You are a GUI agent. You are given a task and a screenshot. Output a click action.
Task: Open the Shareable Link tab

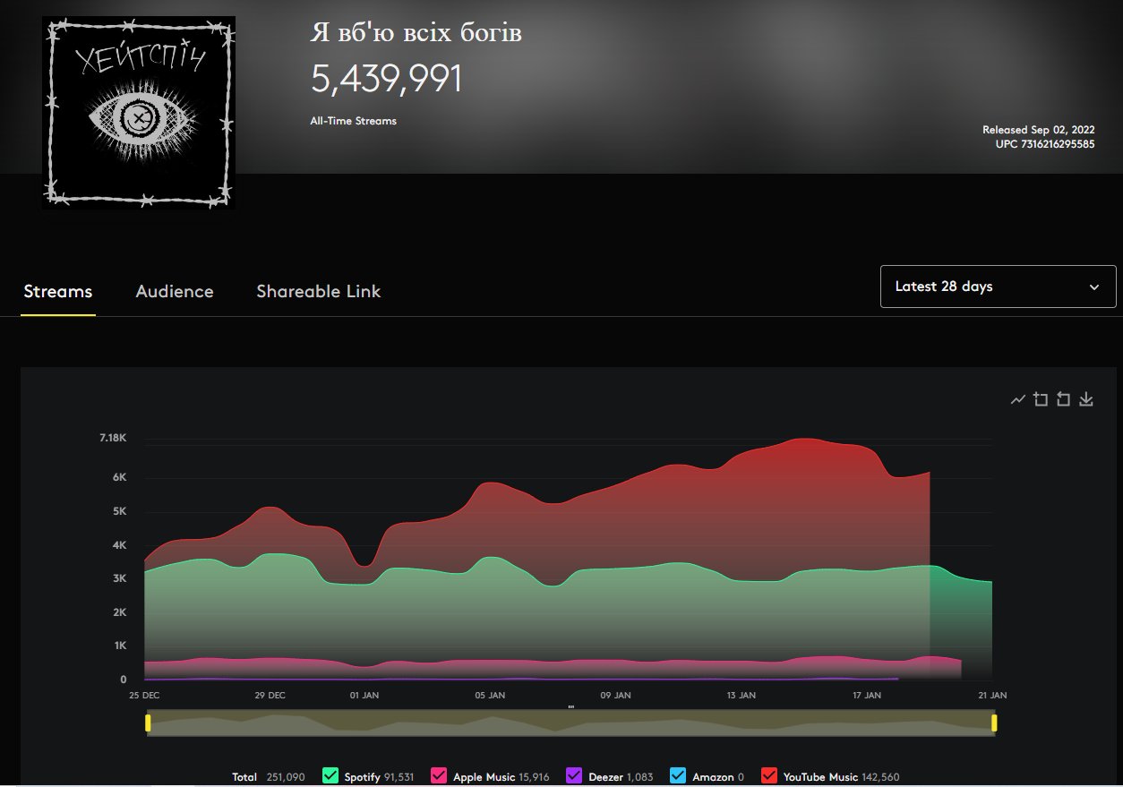point(319,292)
